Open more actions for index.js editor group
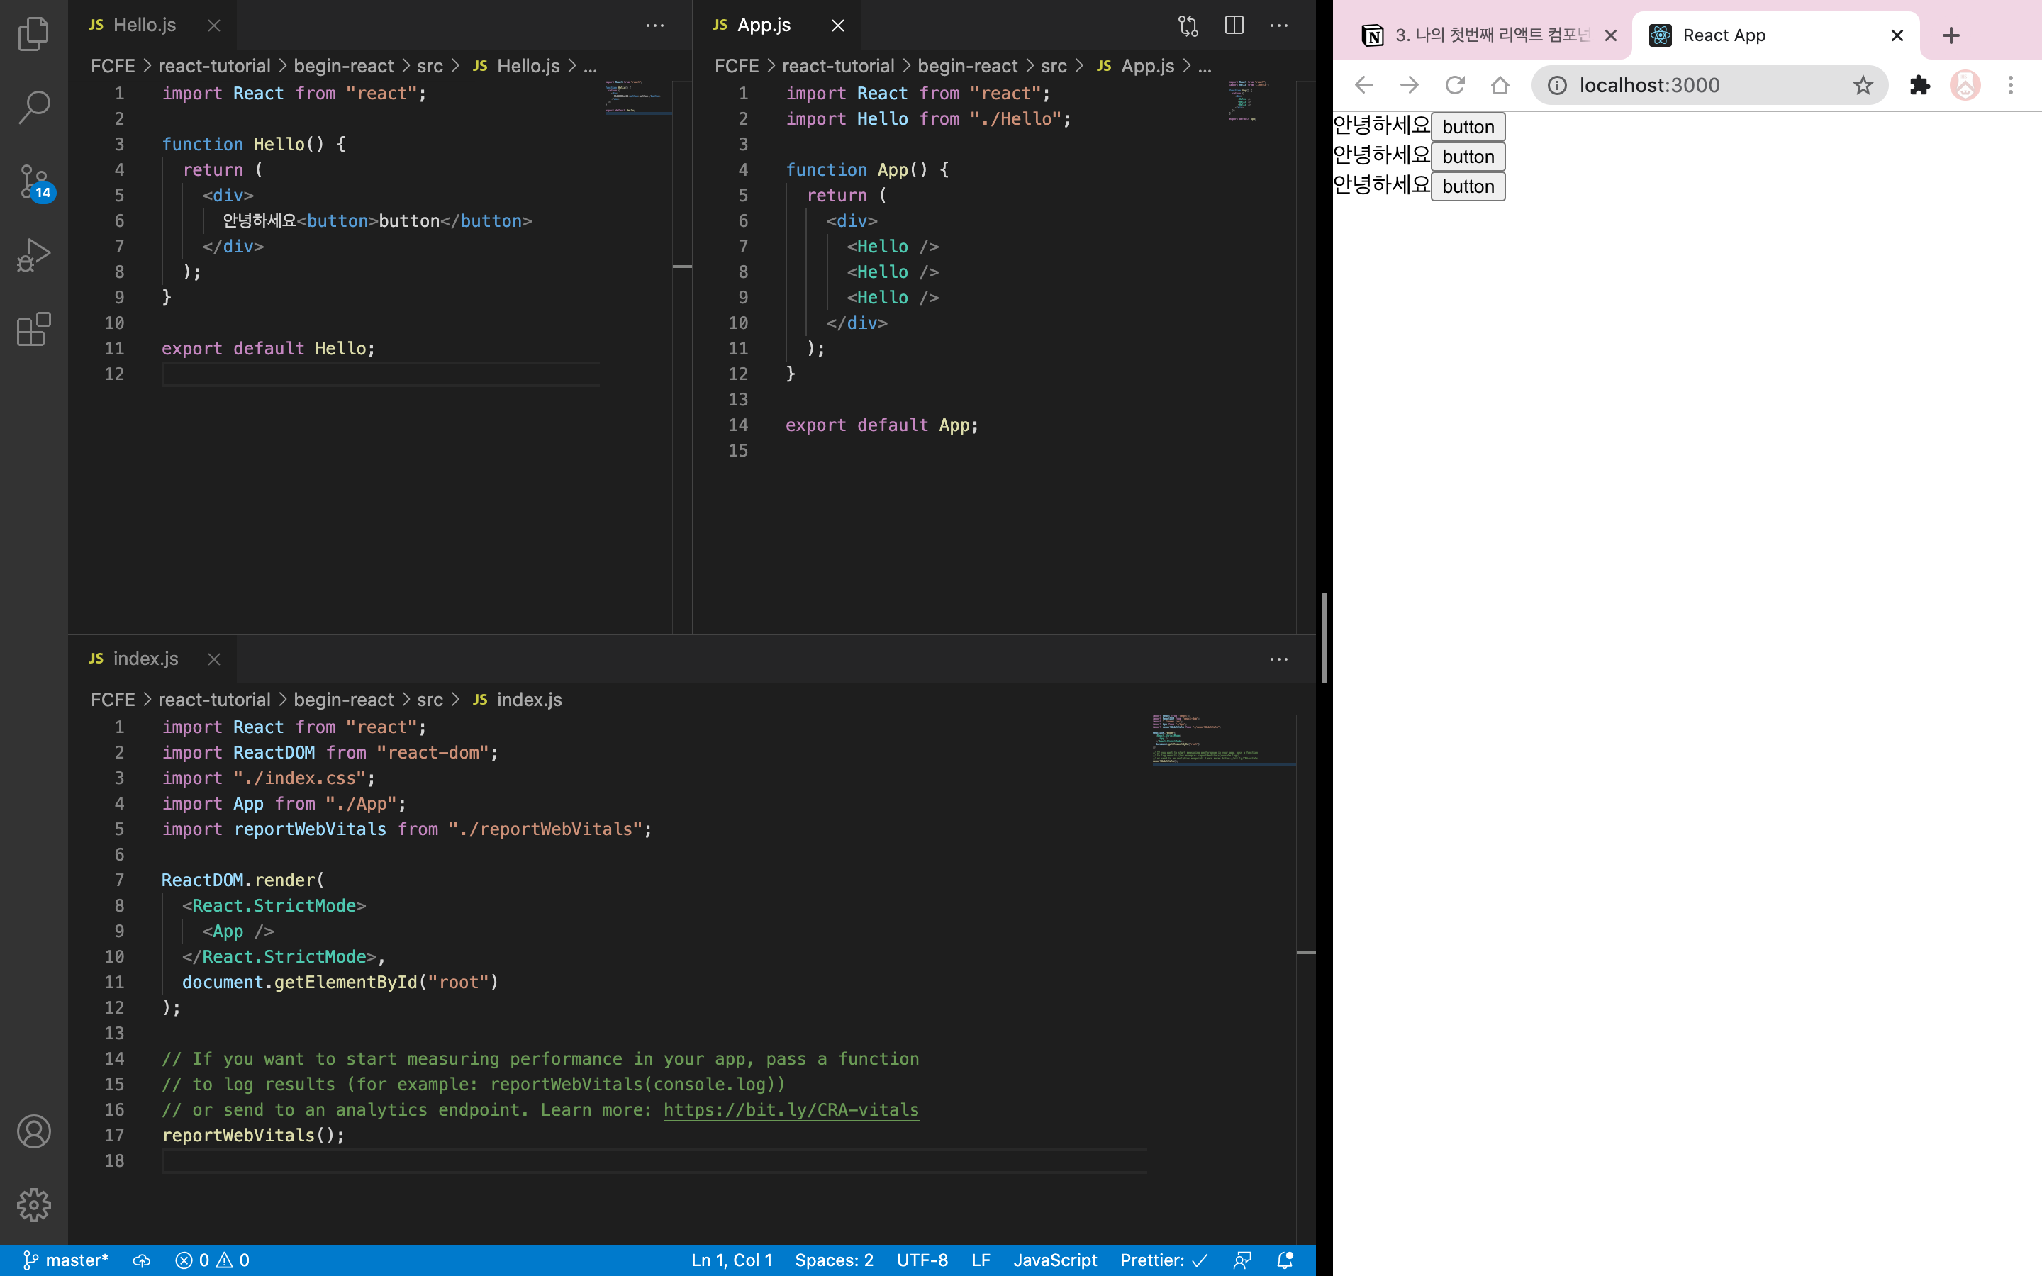This screenshot has width=2042, height=1276. pyautogui.click(x=1279, y=659)
